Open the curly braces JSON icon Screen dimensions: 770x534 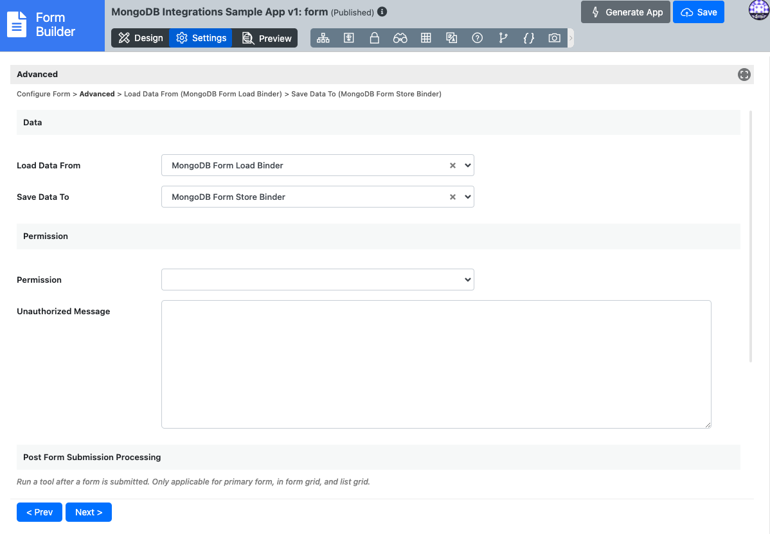(x=528, y=38)
